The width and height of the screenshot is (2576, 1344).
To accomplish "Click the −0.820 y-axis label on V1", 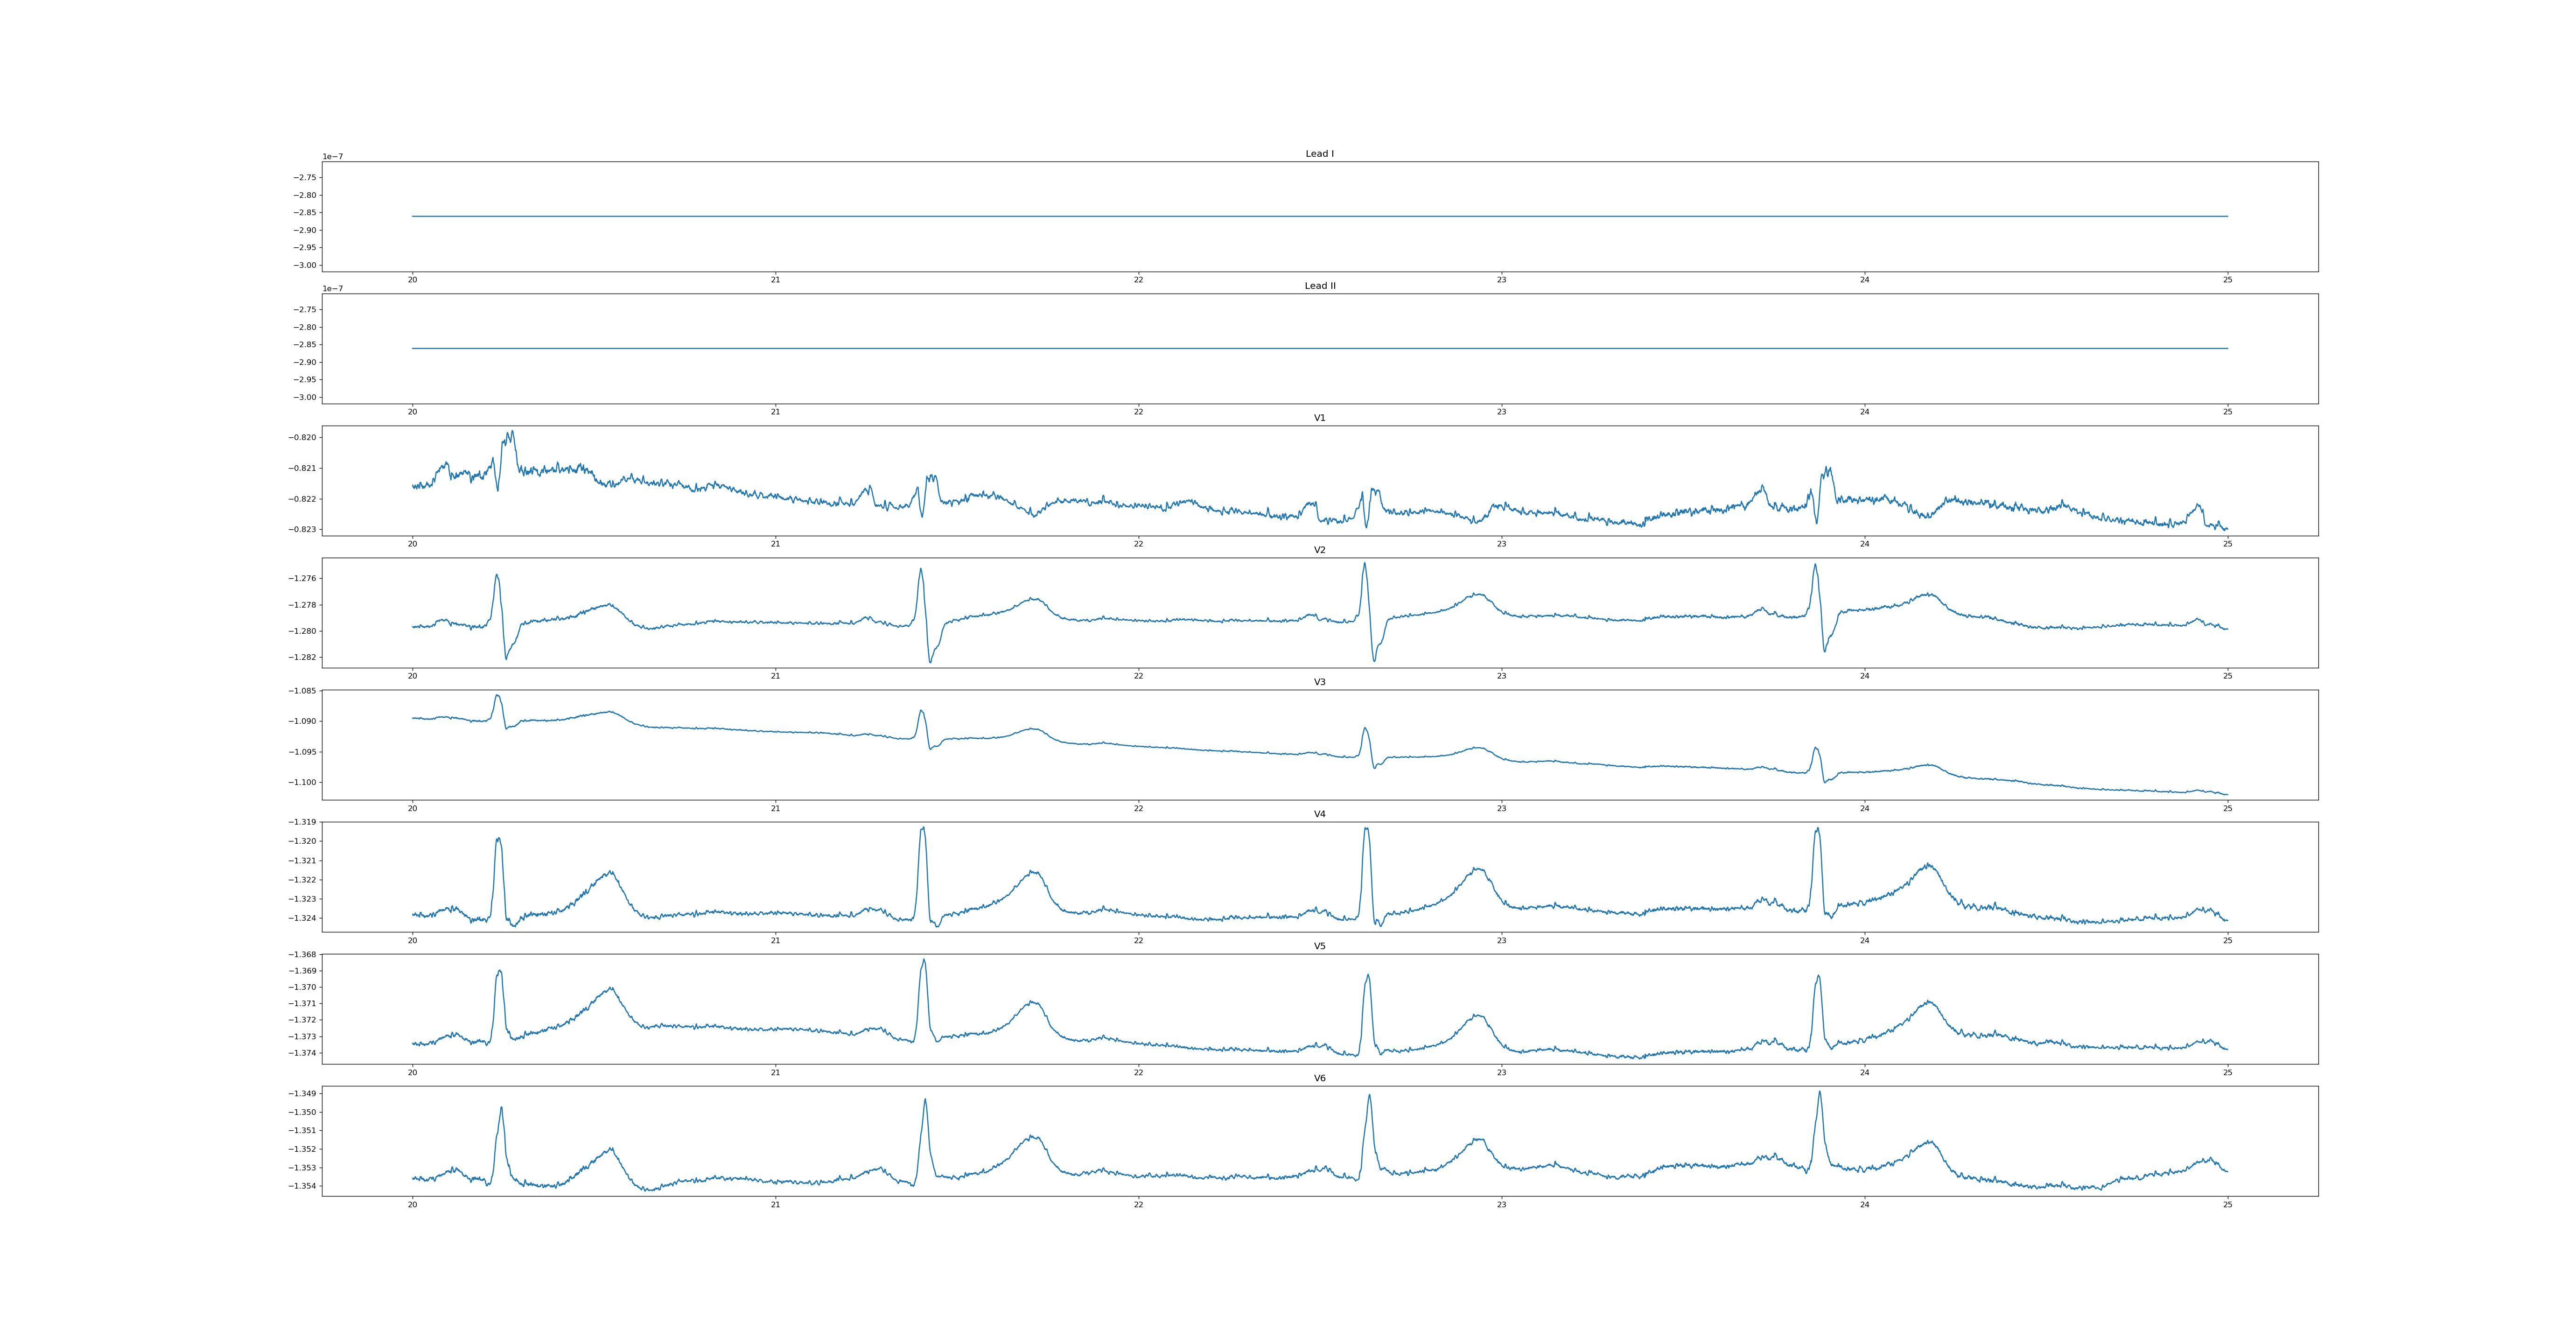I will pyautogui.click(x=302, y=438).
